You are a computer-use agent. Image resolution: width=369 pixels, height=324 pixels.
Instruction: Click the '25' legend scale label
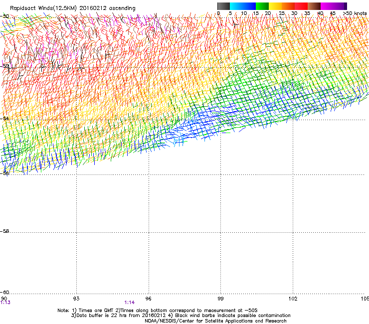tap(282, 13)
